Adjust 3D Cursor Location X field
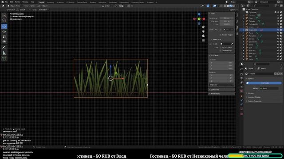Screen dimensions: 284x159 point(221,63)
